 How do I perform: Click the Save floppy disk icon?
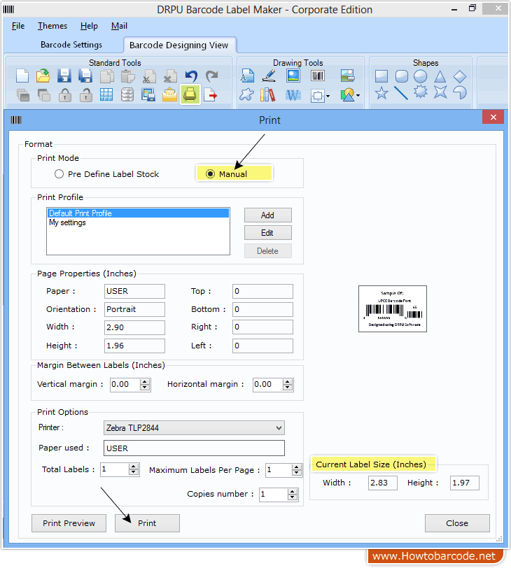[64, 76]
